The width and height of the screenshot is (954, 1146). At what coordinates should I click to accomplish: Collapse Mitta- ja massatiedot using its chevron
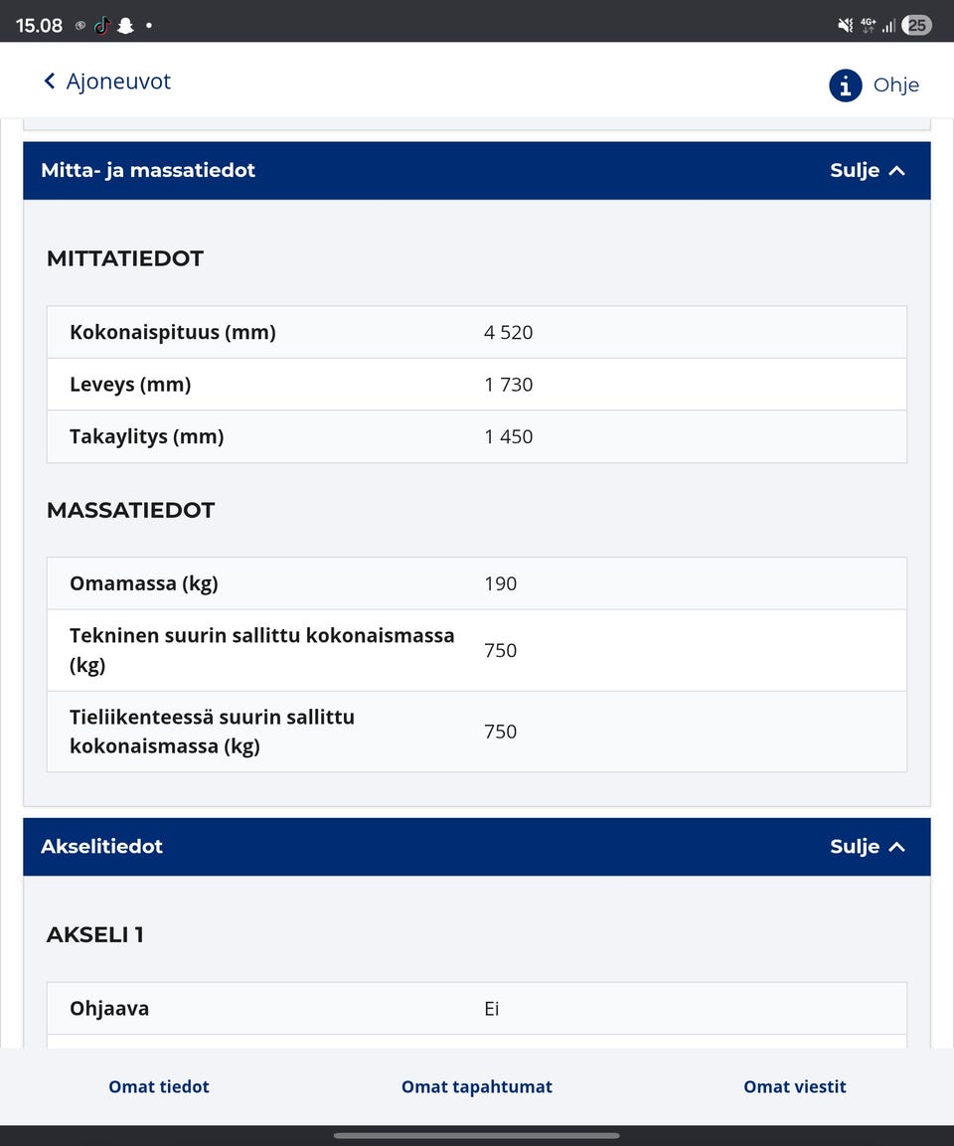pyautogui.click(x=897, y=171)
